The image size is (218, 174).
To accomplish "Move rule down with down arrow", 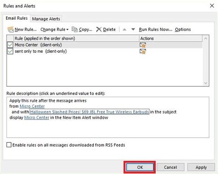I will click(x=133, y=29).
